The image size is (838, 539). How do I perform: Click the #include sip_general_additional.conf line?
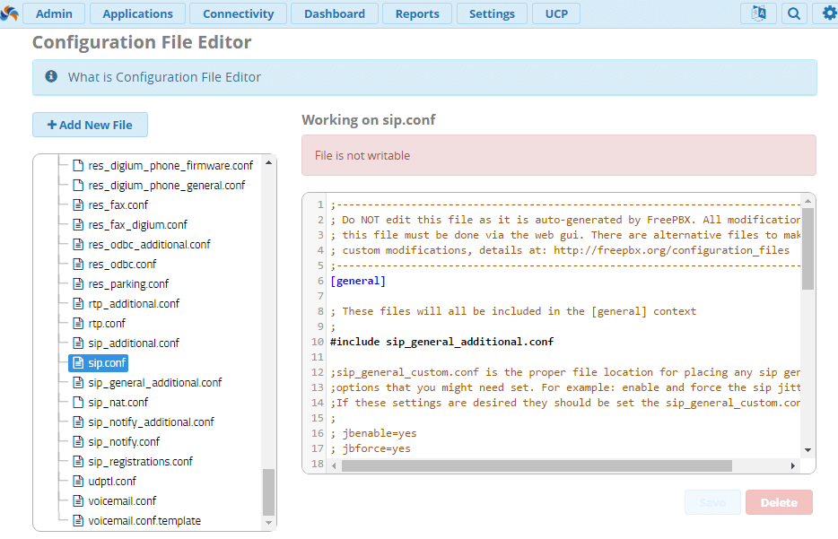pyautogui.click(x=442, y=342)
